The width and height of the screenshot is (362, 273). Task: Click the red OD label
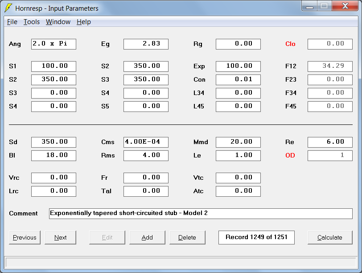point(290,155)
